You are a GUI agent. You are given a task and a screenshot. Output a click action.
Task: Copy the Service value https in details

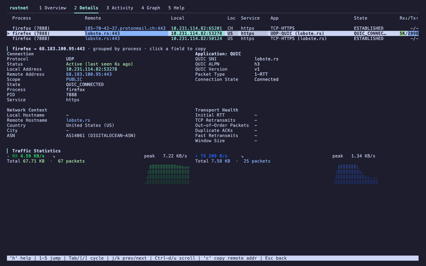tap(73, 100)
